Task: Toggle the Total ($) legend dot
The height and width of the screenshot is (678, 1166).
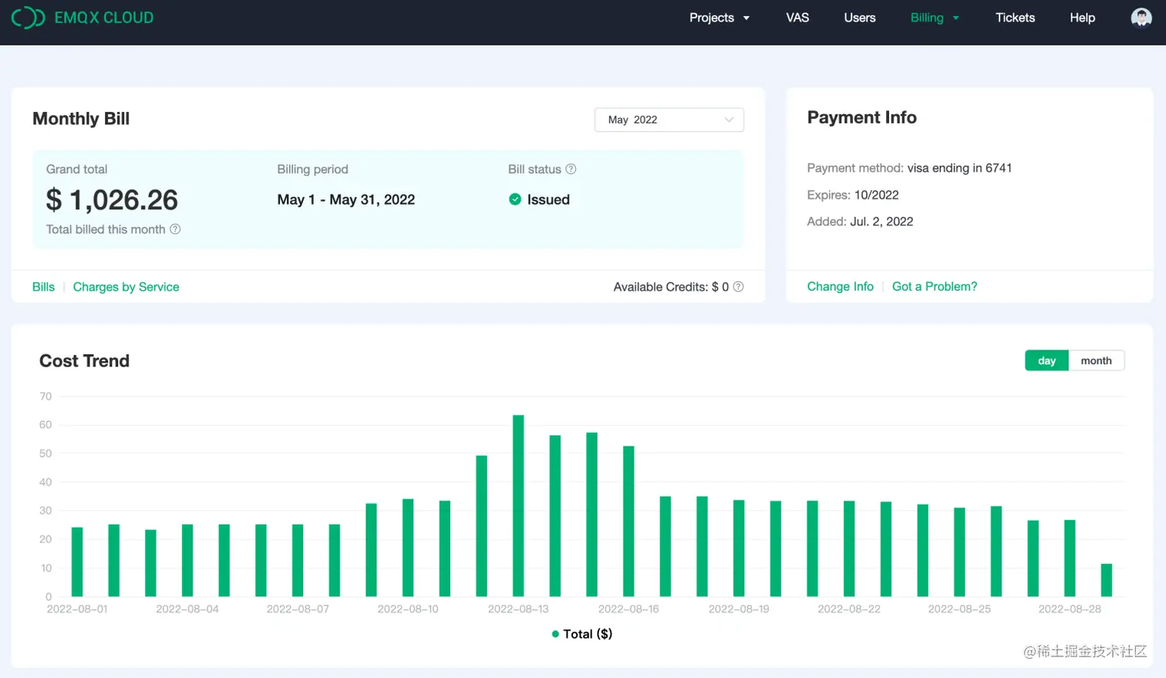Action: coord(555,634)
